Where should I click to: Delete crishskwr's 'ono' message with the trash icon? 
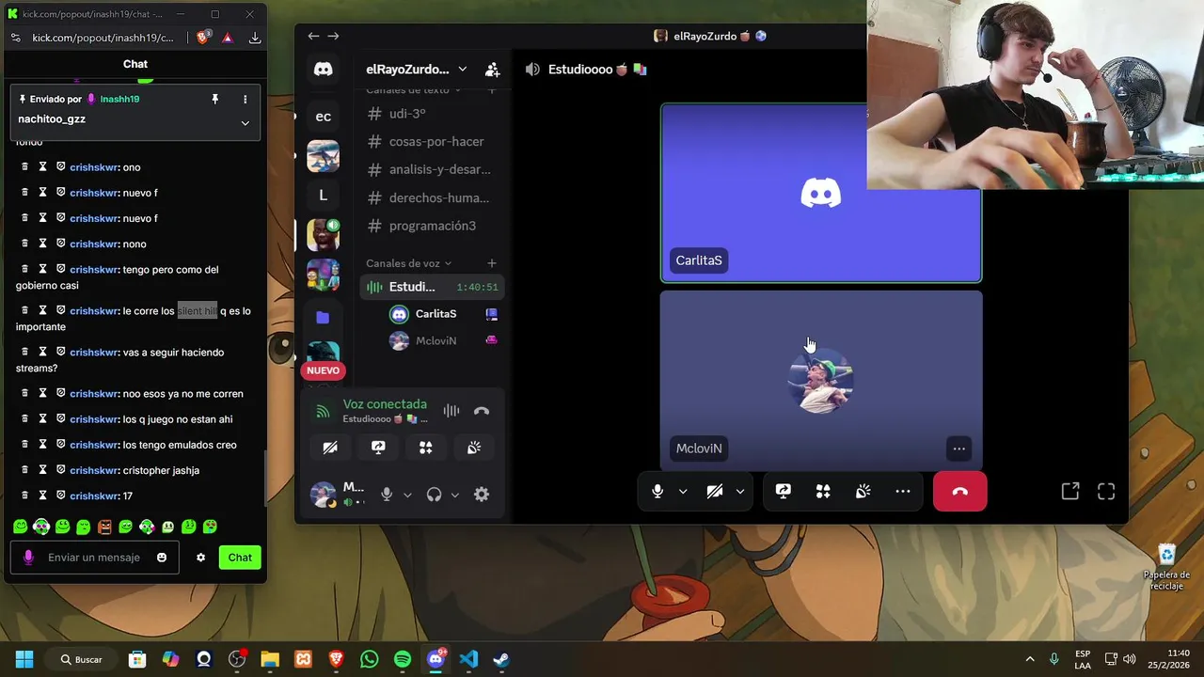pos(25,166)
